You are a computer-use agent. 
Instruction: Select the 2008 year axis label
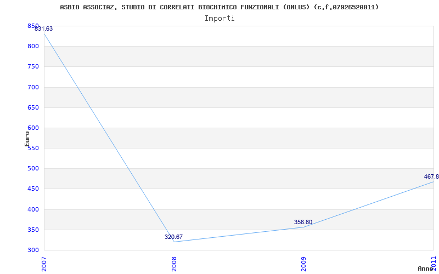pos(174,264)
